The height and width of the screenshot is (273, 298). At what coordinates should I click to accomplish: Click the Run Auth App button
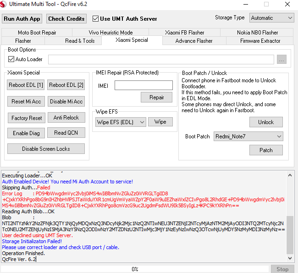[22, 19]
